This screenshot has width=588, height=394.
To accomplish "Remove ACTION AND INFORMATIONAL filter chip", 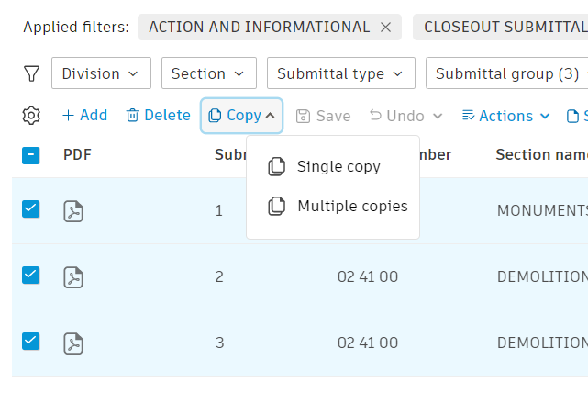I will tap(385, 28).
